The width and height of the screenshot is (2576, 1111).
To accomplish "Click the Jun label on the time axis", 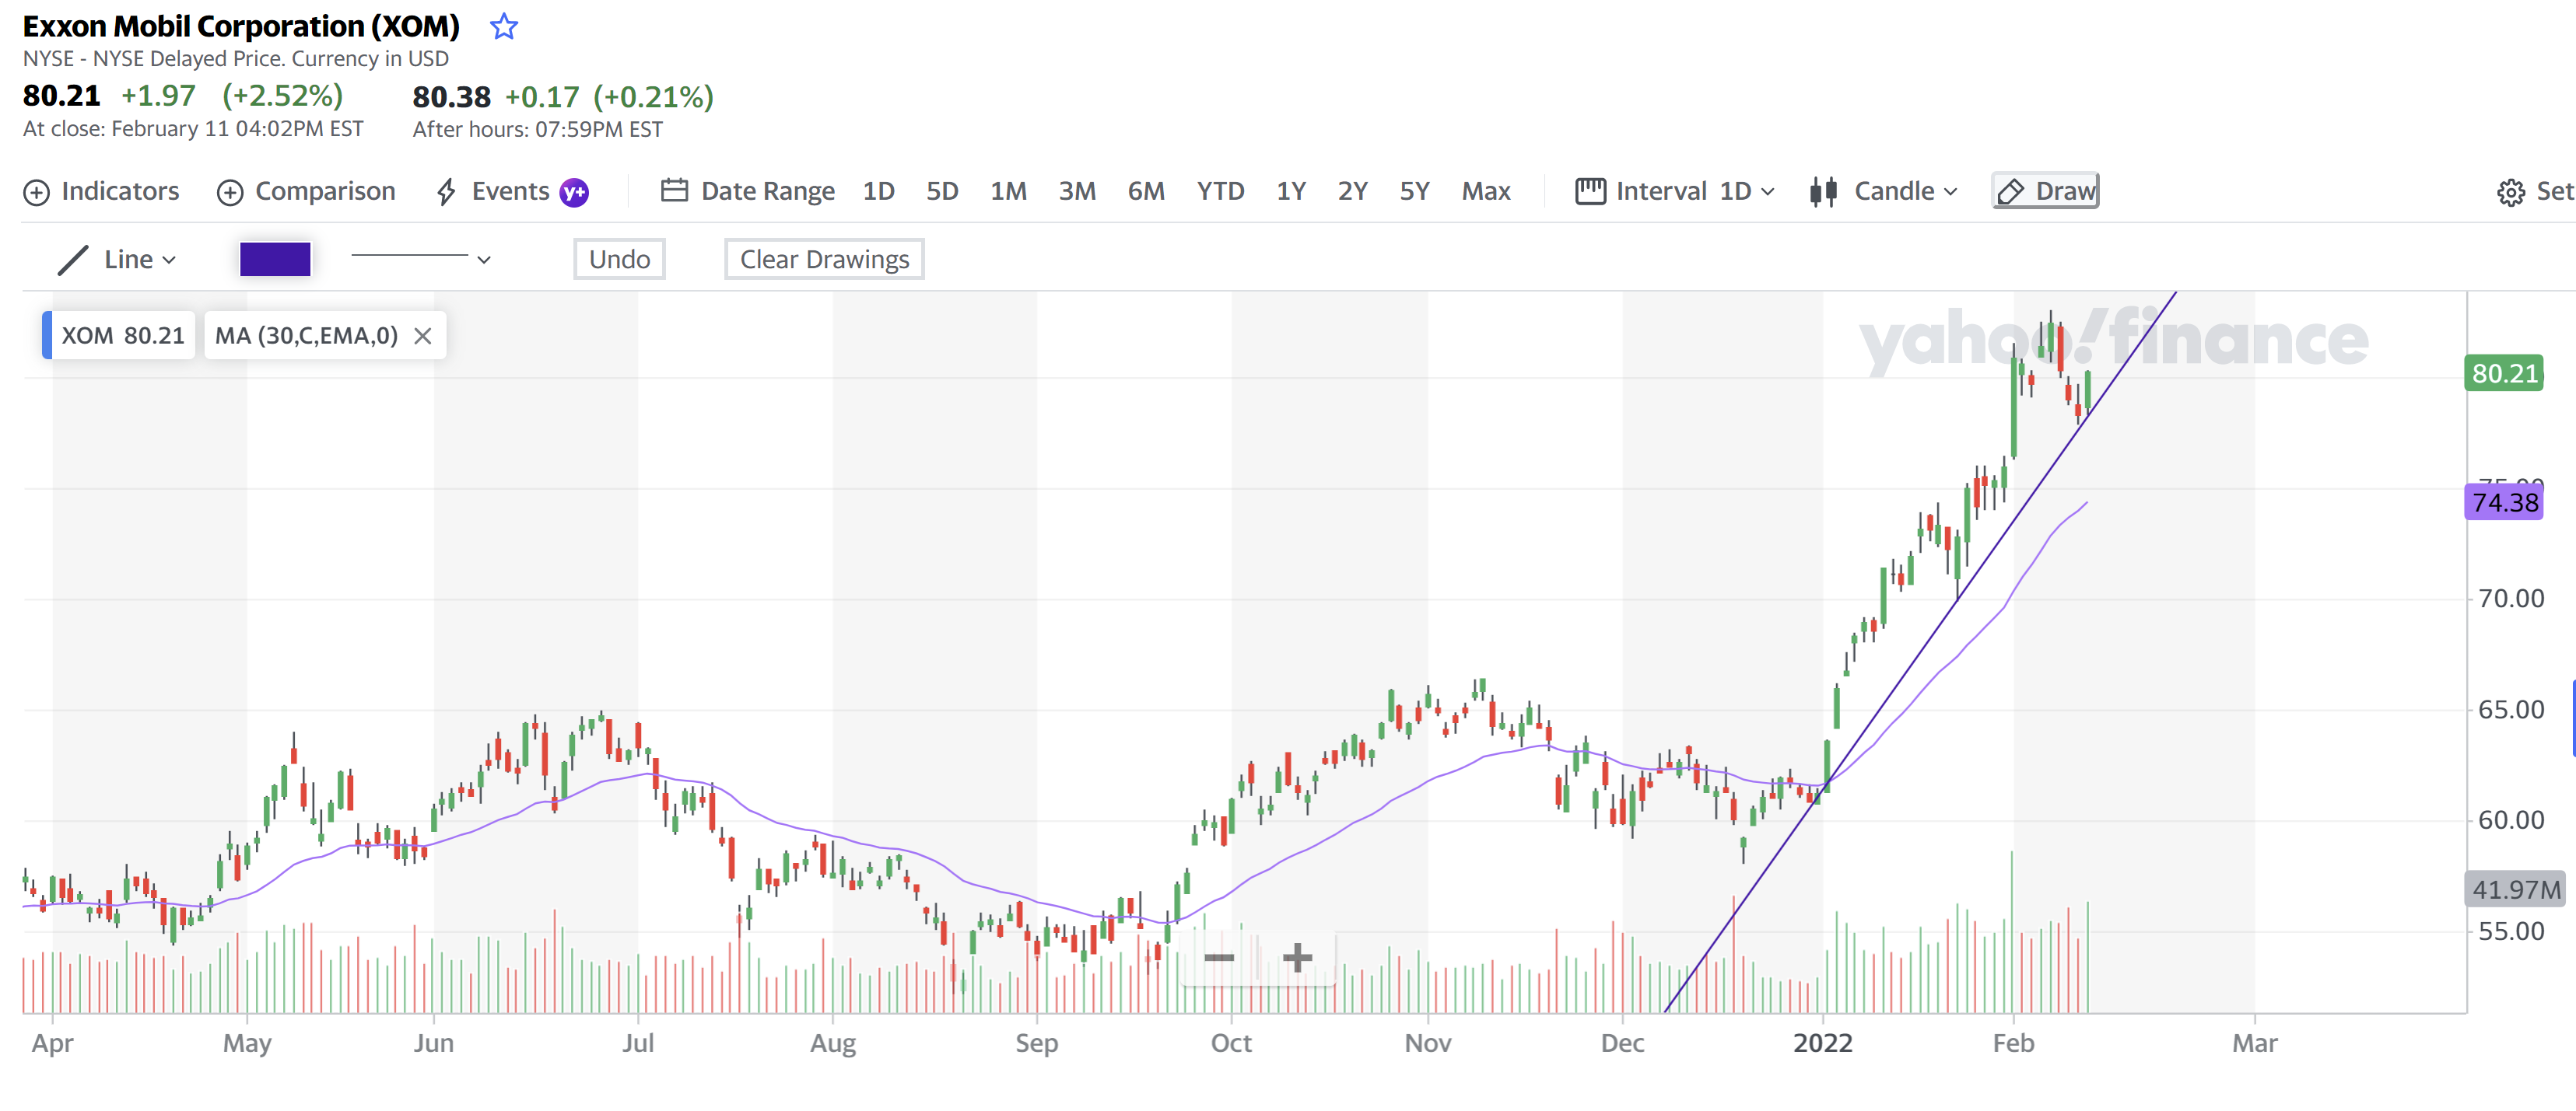I will pyautogui.click(x=434, y=1043).
